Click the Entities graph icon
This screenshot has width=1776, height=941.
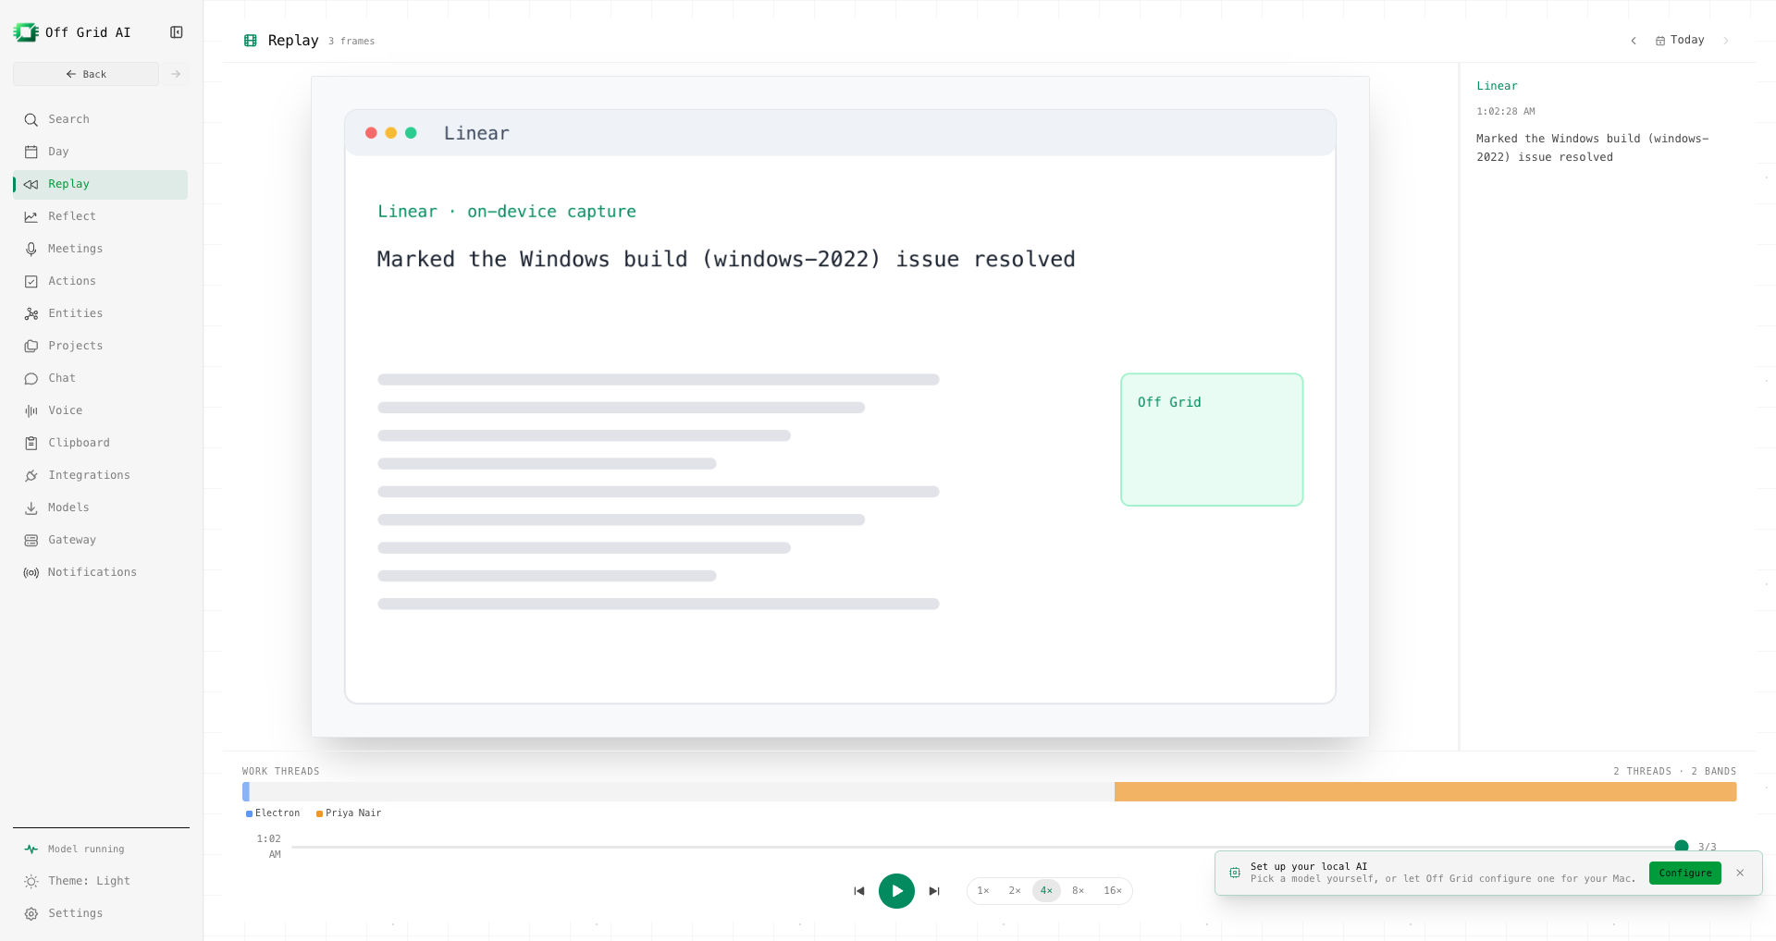pos(31,314)
